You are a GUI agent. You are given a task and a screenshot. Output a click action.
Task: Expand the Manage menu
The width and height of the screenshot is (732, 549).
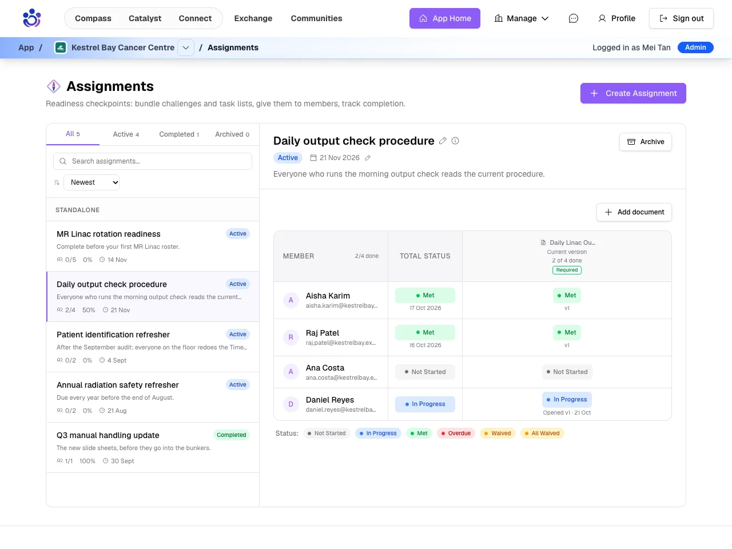tap(522, 18)
